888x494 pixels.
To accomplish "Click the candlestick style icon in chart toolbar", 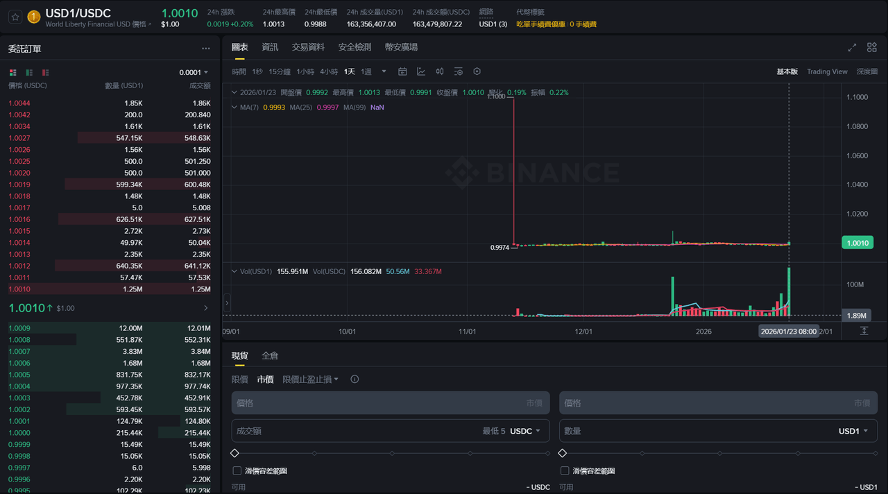I will (440, 71).
